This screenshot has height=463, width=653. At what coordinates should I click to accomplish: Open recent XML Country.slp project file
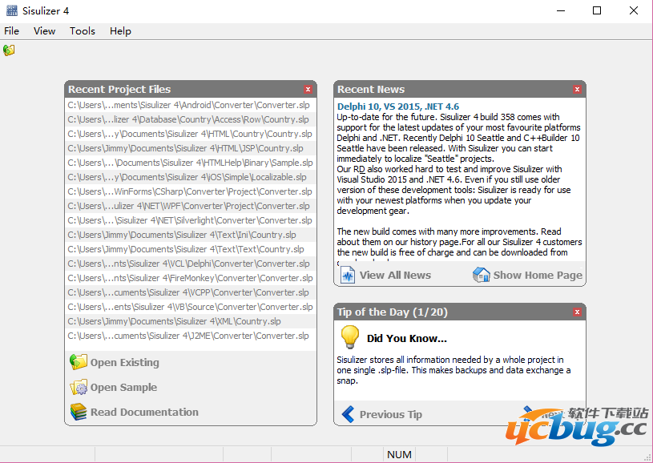(174, 321)
